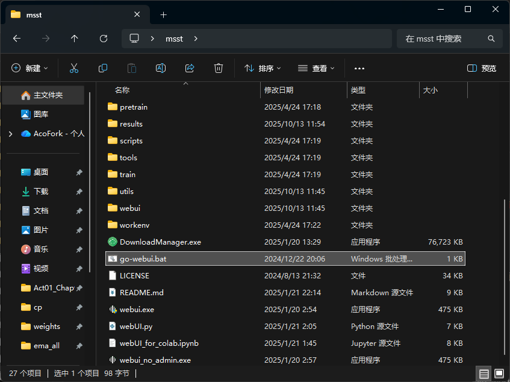Click the Cut scissors icon in toolbar
510x382 pixels.
(x=74, y=68)
